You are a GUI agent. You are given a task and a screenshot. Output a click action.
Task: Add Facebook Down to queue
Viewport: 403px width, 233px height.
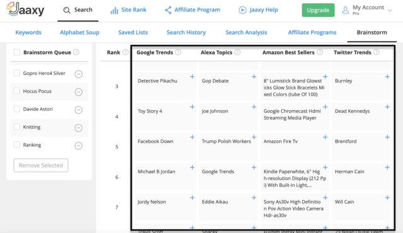[192, 137]
